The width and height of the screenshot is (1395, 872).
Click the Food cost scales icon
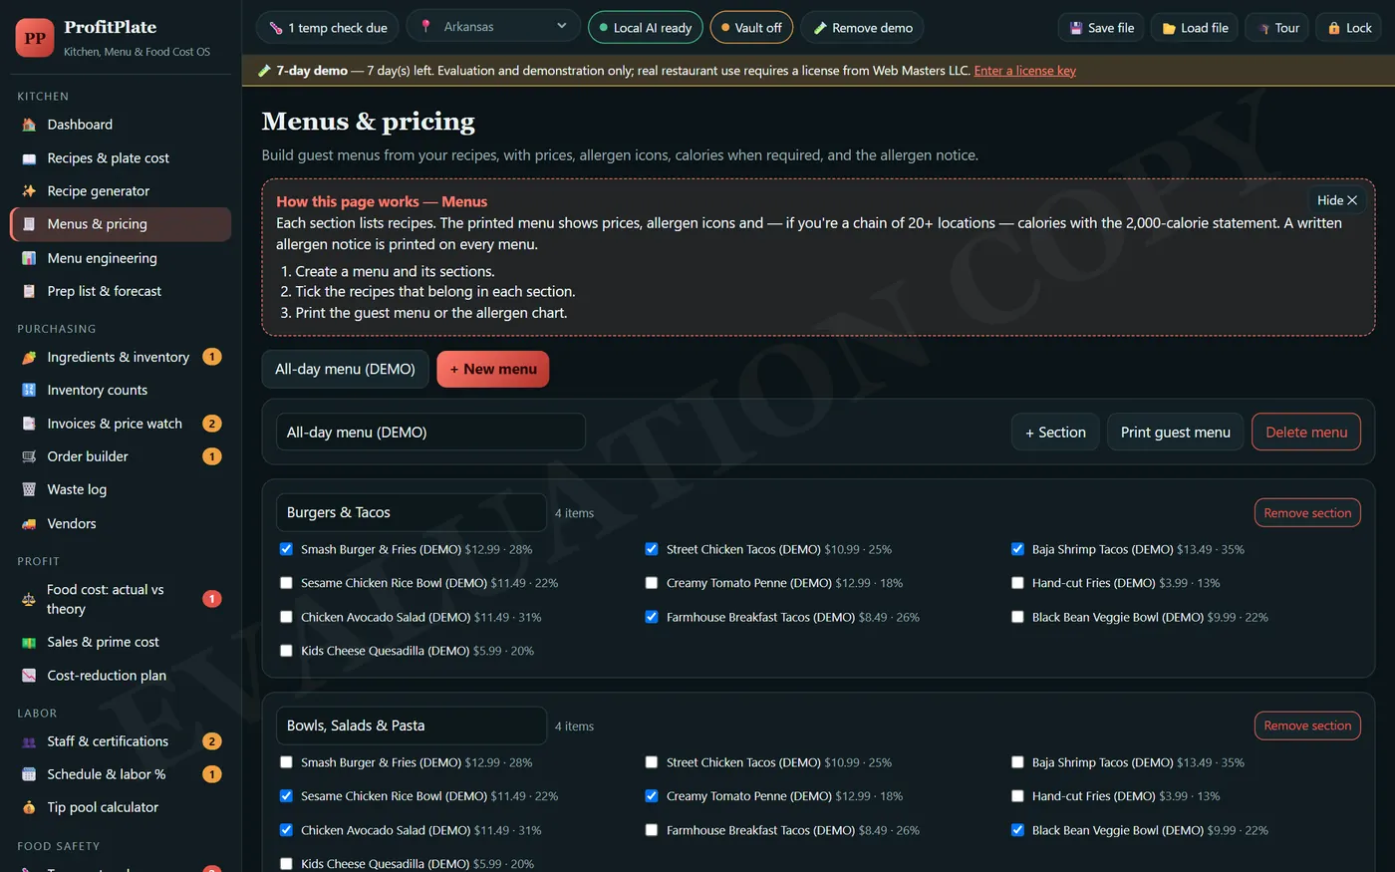[x=29, y=599]
